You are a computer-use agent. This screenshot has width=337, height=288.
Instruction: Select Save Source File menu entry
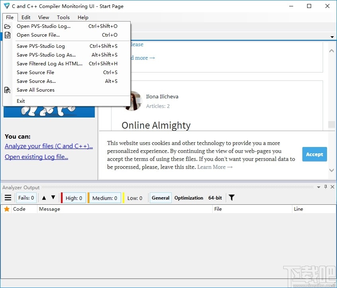(x=67, y=72)
